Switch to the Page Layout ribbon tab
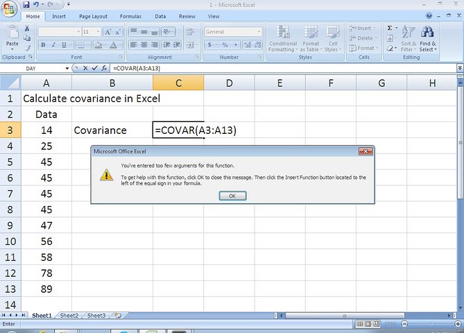The height and width of the screenshot is (333, 464). (93, 16)
